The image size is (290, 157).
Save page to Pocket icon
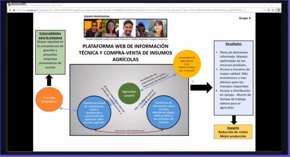coord(269,10)
